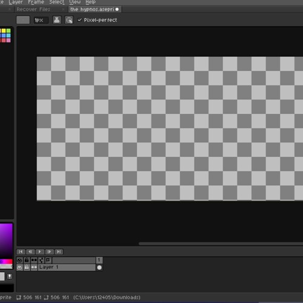Image resolution: width=303 pixels, height=303 pixels.
Task: Play the animation
Action: coord(39,251)
